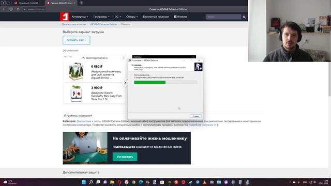This screenshot has height=186, width=331.
Task: Expand the "Антивирусы" menu
Action: [80, 17]
